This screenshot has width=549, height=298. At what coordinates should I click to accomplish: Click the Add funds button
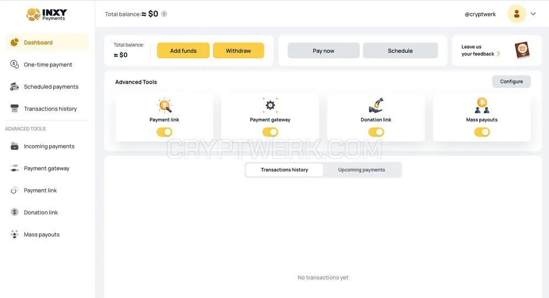tap(183, 51)
